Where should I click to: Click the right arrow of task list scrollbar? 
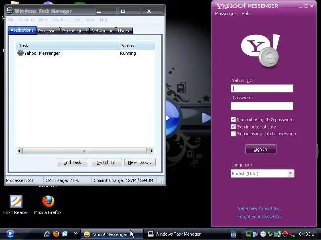(152, 151)
